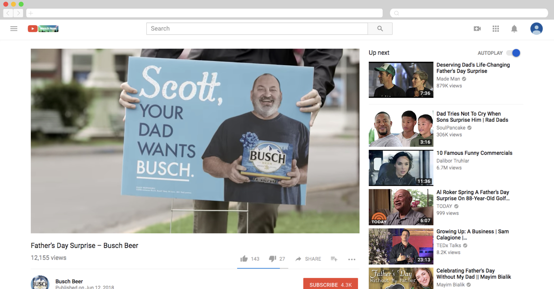Click inside the search input field

pyautogui.click(x=257, y=29)
